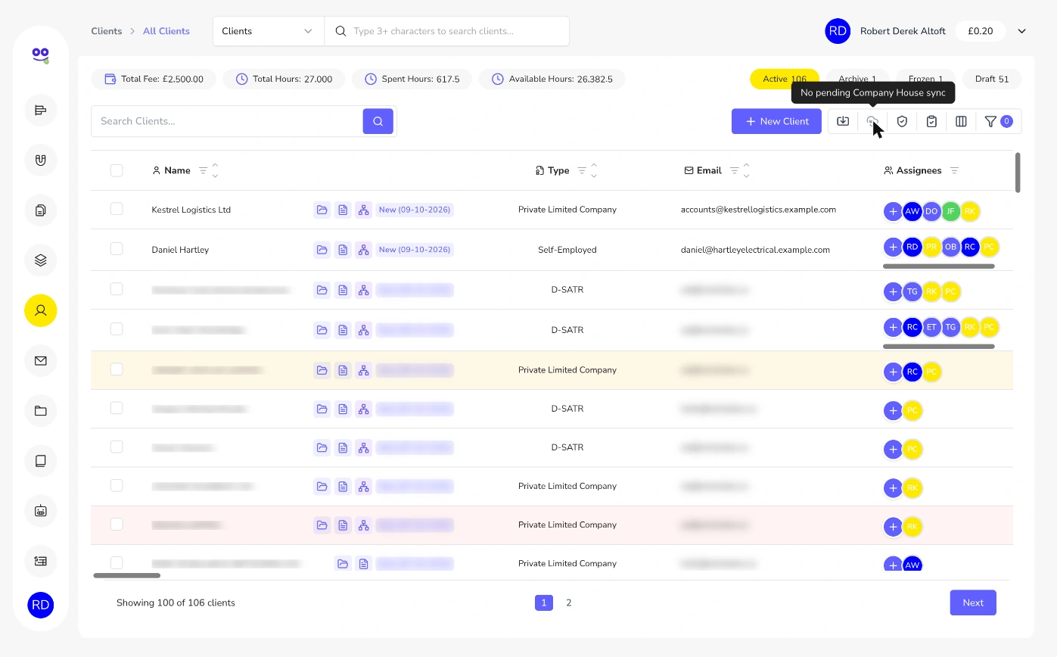Open the Clients breadcrumb link
The width and height of the screenshot is (1057, 657).
107,31
